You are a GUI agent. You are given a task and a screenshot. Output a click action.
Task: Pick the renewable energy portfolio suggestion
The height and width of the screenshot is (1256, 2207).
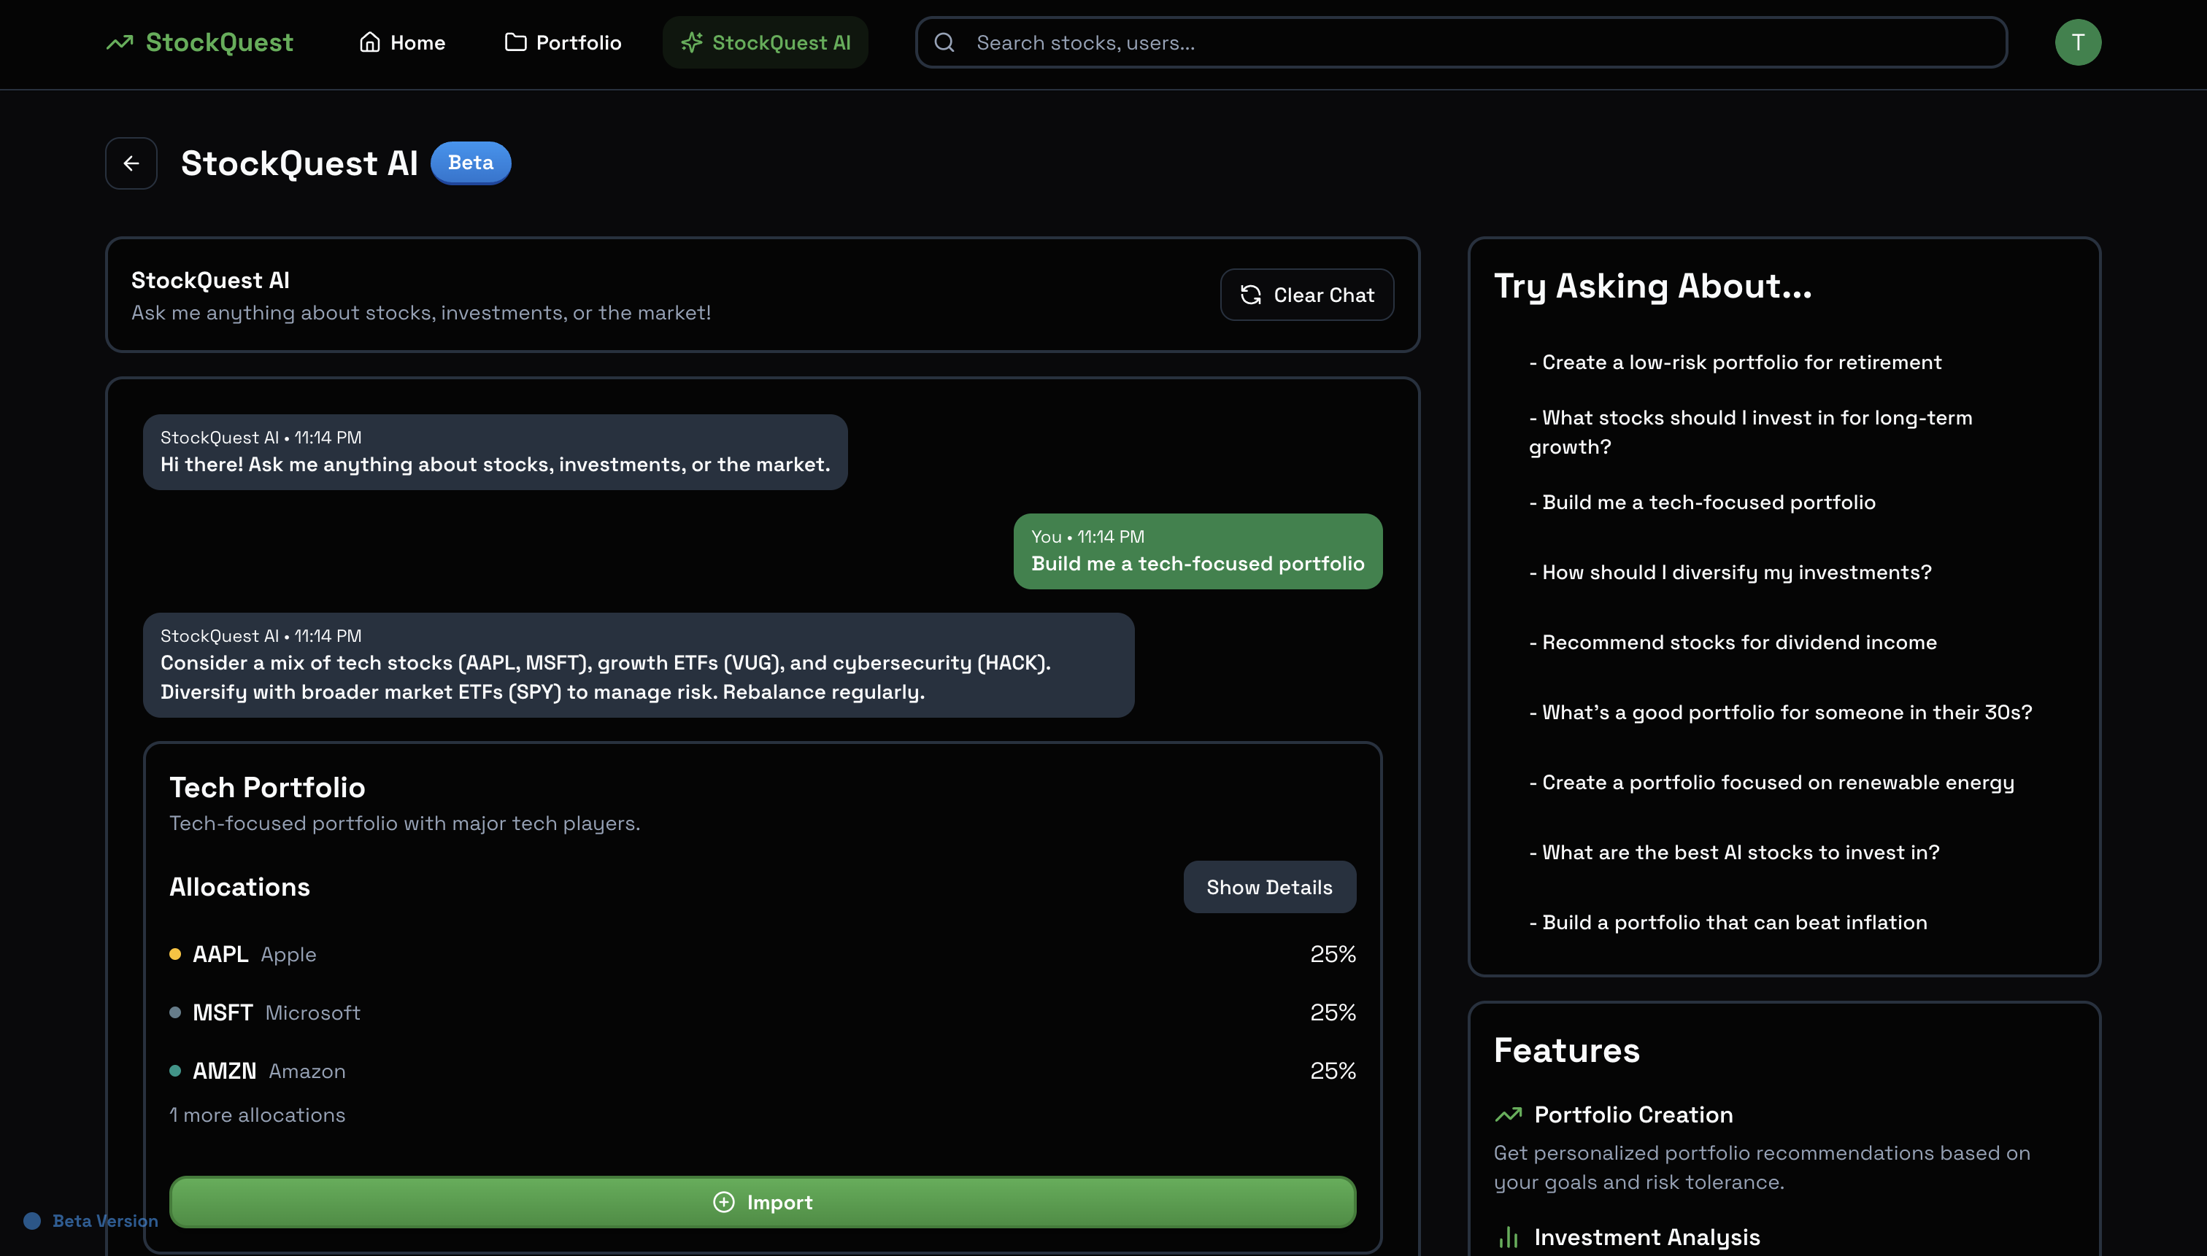click(x=1771, y=783)
